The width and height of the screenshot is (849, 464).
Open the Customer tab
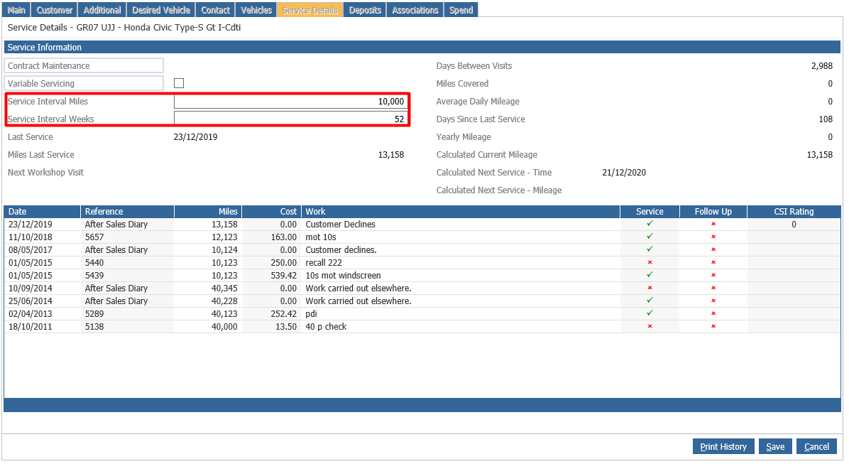pyautogui.click(x=54, y=9)
